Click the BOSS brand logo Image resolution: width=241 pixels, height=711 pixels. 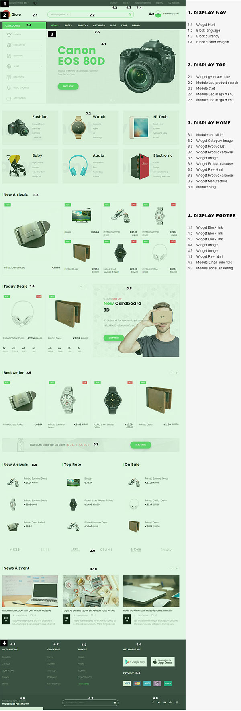[136, 550]
